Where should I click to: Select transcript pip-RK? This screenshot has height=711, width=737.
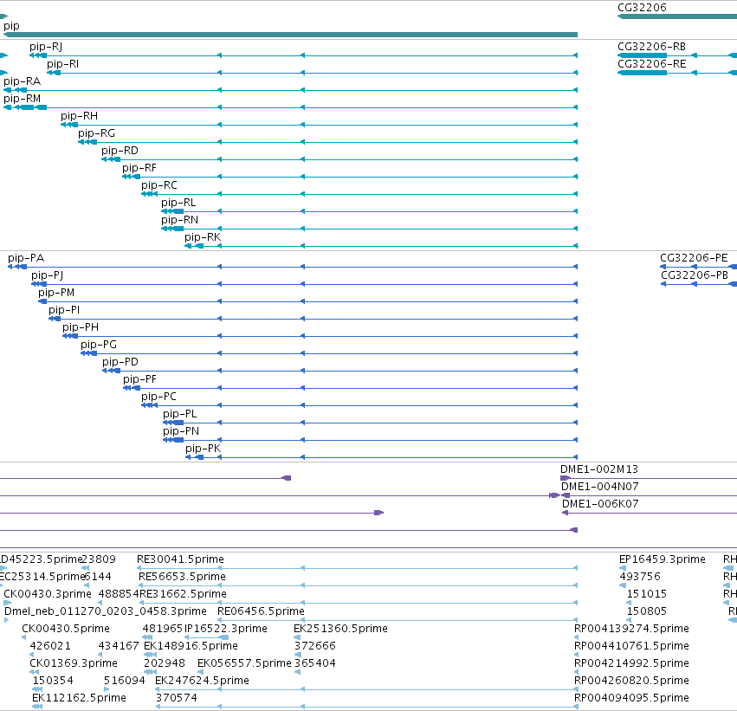click(x=203, y=237)
